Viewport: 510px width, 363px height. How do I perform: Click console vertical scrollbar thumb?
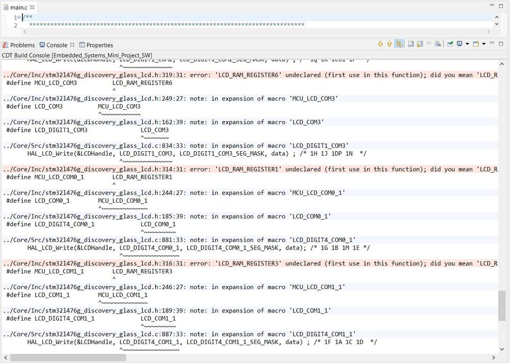point(502,305)
